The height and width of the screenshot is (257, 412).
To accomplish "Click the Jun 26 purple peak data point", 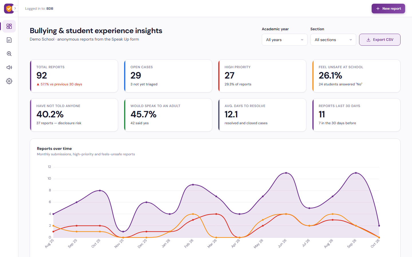I will click(286, 173).
